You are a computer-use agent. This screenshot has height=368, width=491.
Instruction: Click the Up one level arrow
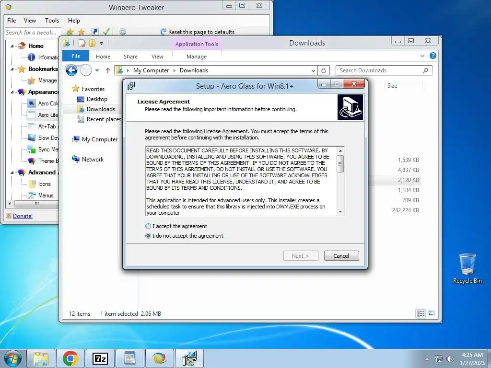(108, 70)
